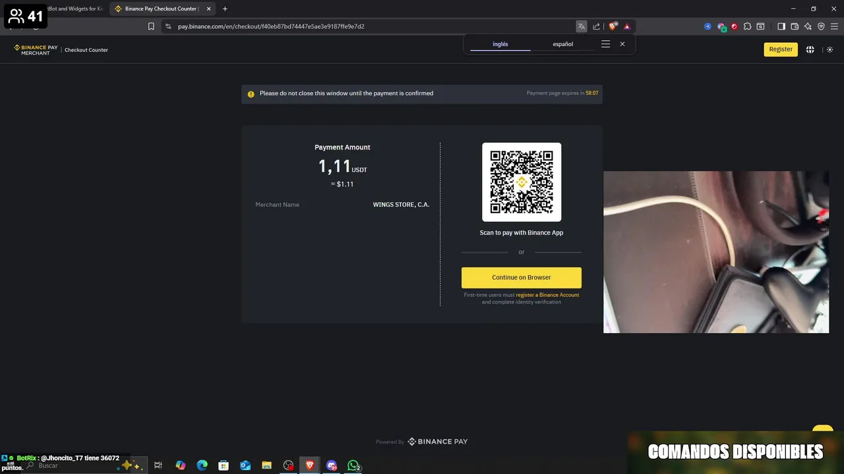Click Continue on Browser button
The height and width of the screenshot is (474, 844).
(x=522, y=277)
